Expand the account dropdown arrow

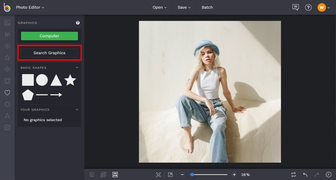pyautogui.click(x=329, y=8)
